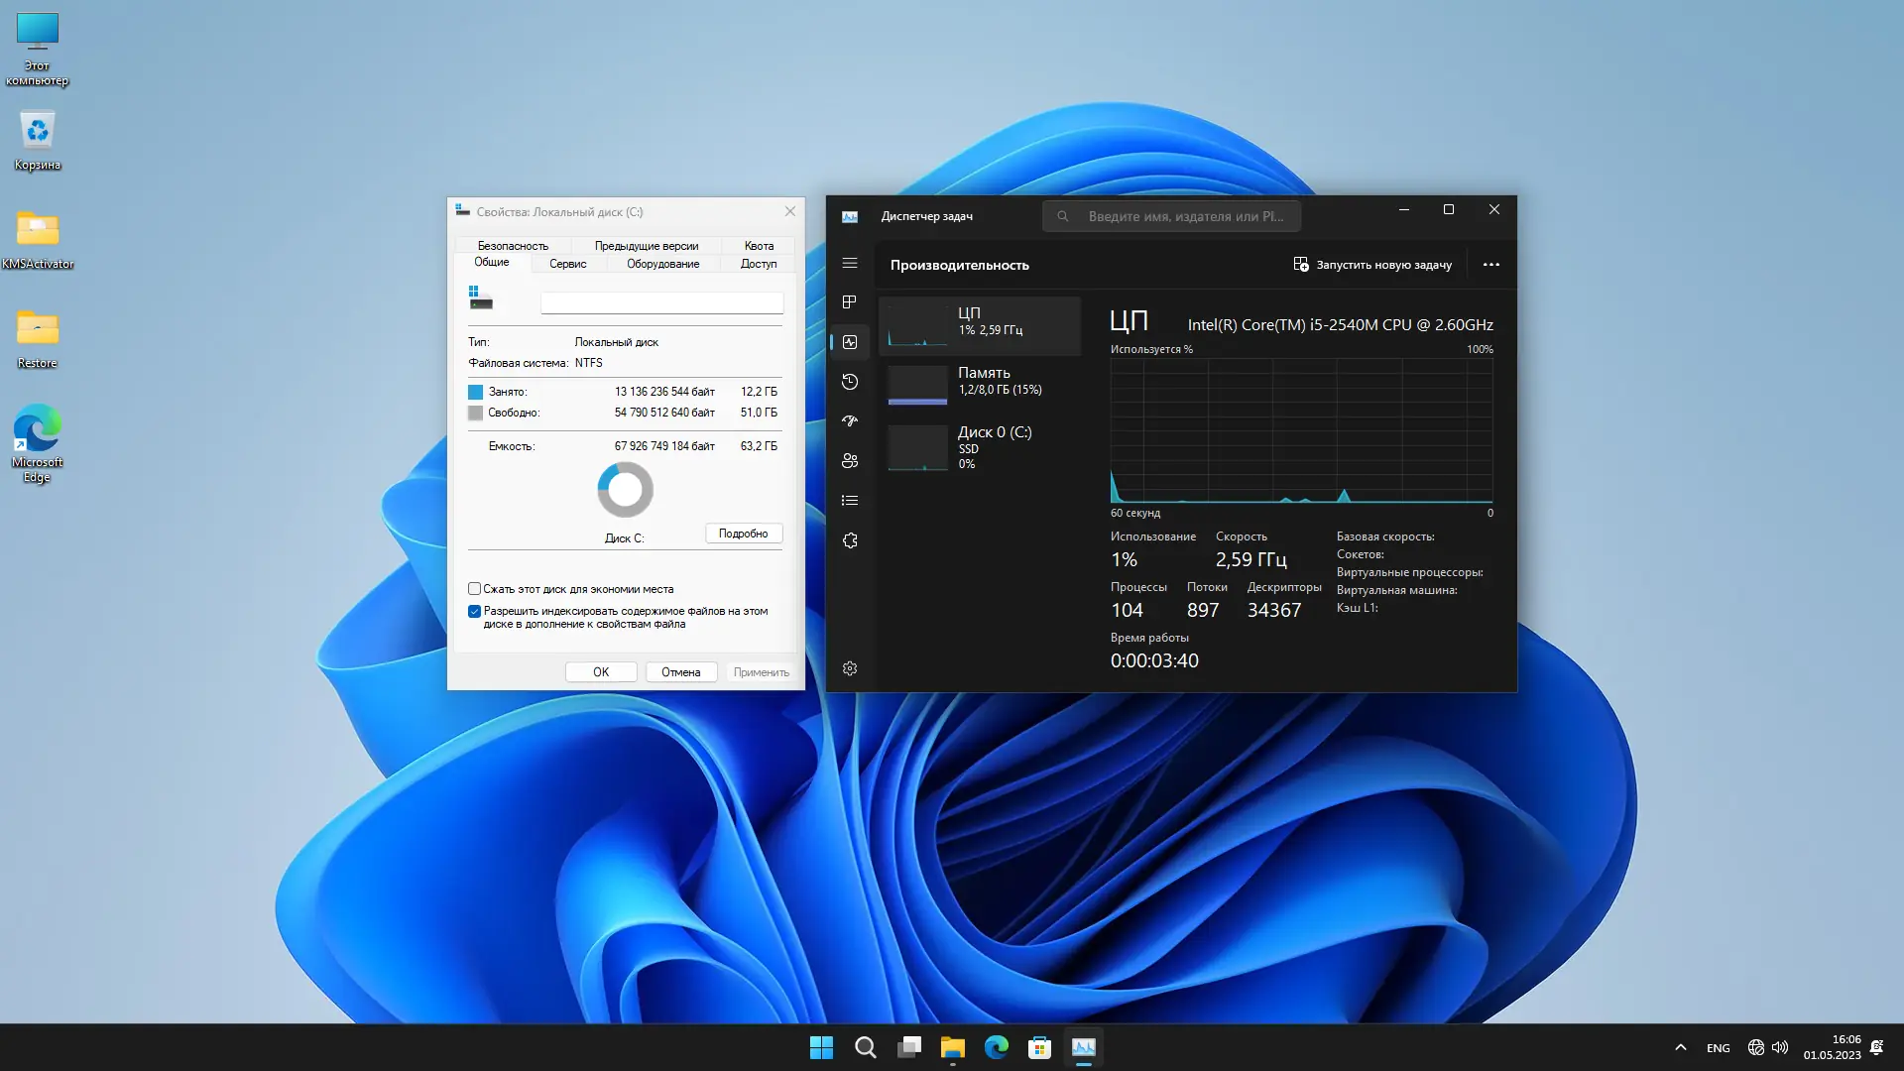
Task: Click the blue used space color swatch
Action: 476,392
